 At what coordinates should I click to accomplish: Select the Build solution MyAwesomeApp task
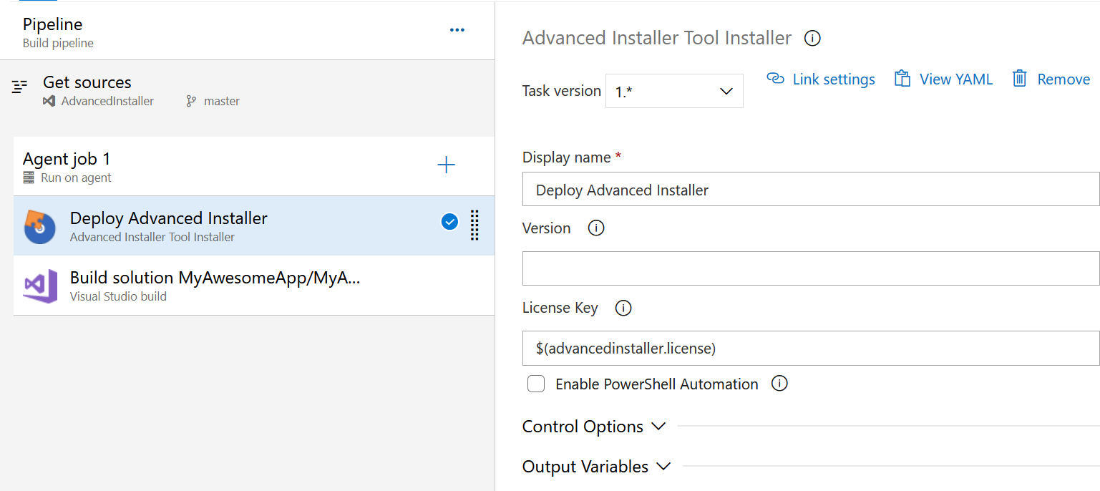coord(254,286)
